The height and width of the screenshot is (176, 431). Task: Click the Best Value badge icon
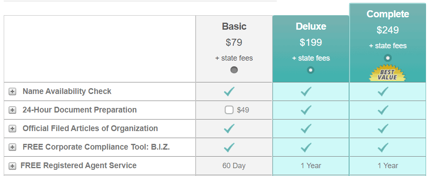(x=387, y=73)
